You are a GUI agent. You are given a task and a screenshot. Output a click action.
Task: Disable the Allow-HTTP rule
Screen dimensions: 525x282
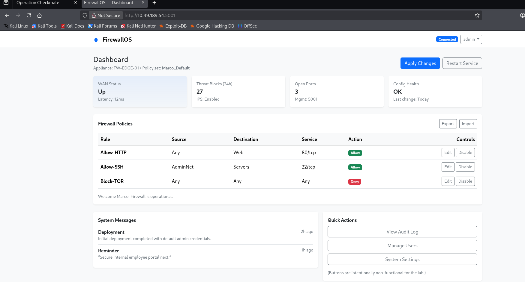[465, 152]
